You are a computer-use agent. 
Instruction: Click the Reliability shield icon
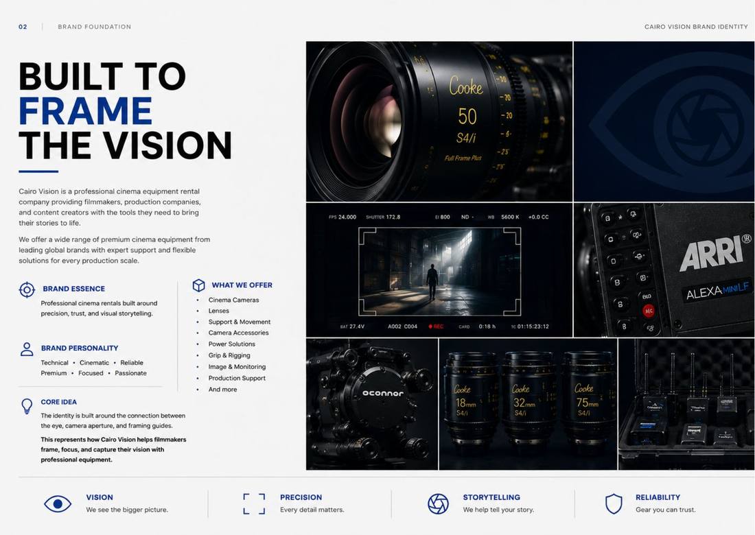click(x=614, y=503)
